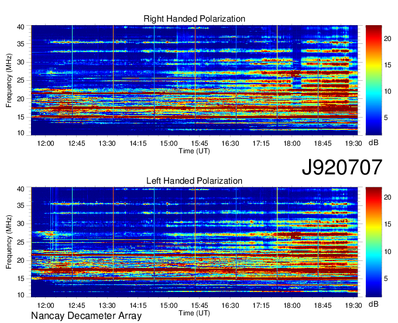Click the 'Frequency (MHz)' axis label of bottom plot
Screen dimensions: 398x323
click(x=9, y=242)
